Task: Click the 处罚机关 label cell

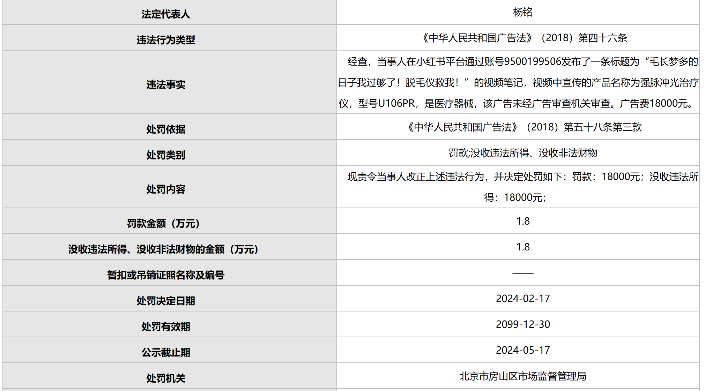Action: [x=166, y=378]
